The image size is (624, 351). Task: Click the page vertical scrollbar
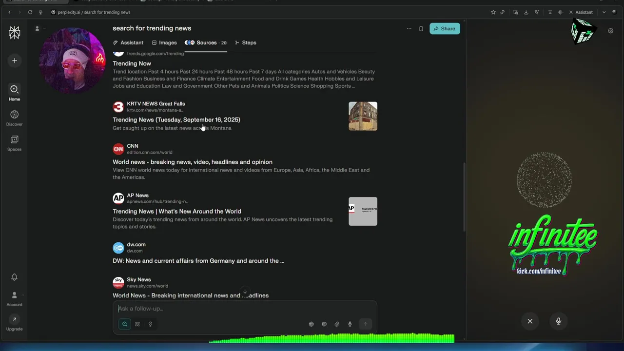point(464,197)
